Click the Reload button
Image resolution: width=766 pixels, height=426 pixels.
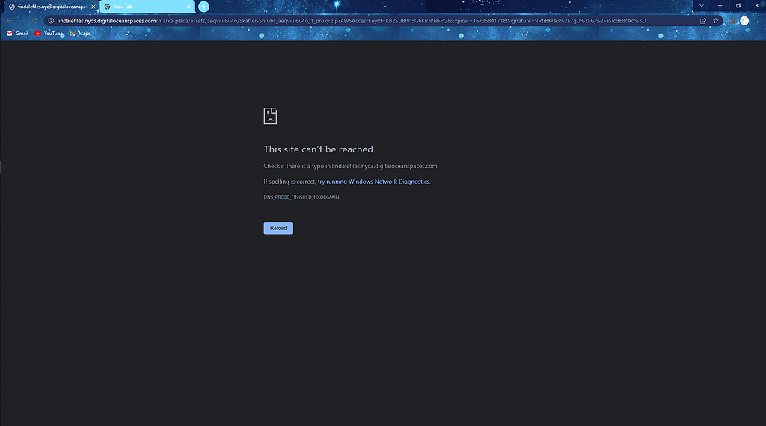(x=278, y=228)
